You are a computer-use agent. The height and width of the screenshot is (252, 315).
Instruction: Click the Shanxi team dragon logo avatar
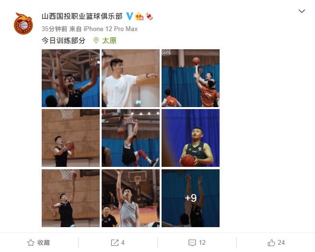tap(23, 23)
